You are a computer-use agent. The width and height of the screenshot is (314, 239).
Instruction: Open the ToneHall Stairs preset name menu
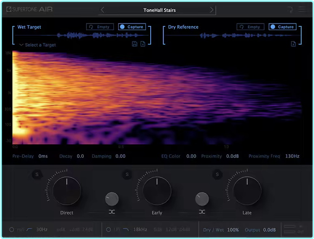[159, 10]
